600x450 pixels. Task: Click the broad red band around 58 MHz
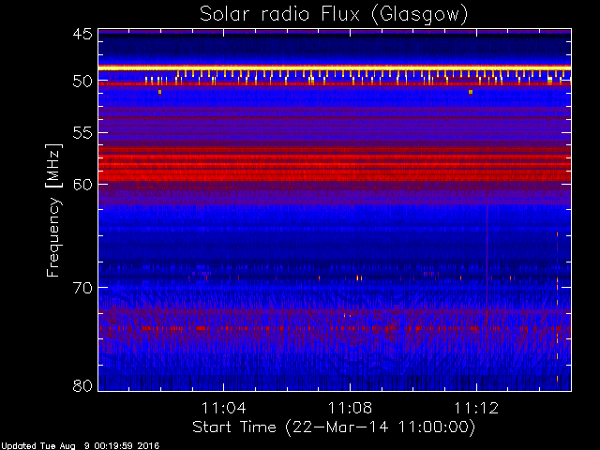[x=335, y=164]
